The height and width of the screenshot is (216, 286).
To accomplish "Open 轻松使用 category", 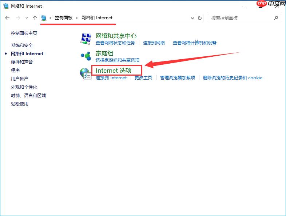I will point(20,104).
